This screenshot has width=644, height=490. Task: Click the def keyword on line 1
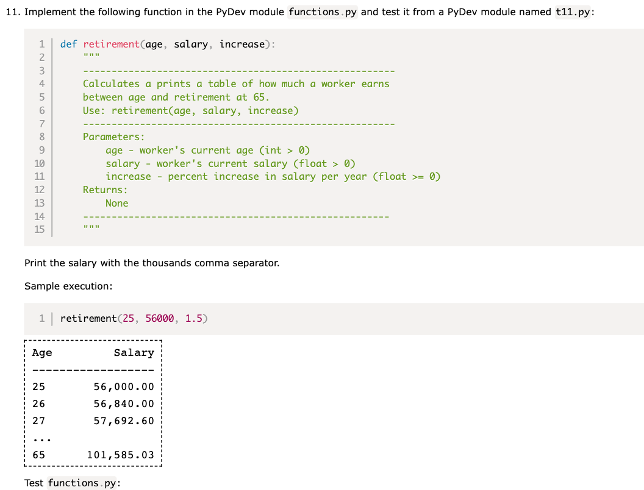point(68,43)
